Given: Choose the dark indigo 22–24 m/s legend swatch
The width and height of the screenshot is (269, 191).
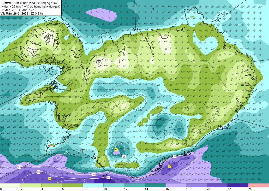Looking at the screenshot, I should click(238, 185).
